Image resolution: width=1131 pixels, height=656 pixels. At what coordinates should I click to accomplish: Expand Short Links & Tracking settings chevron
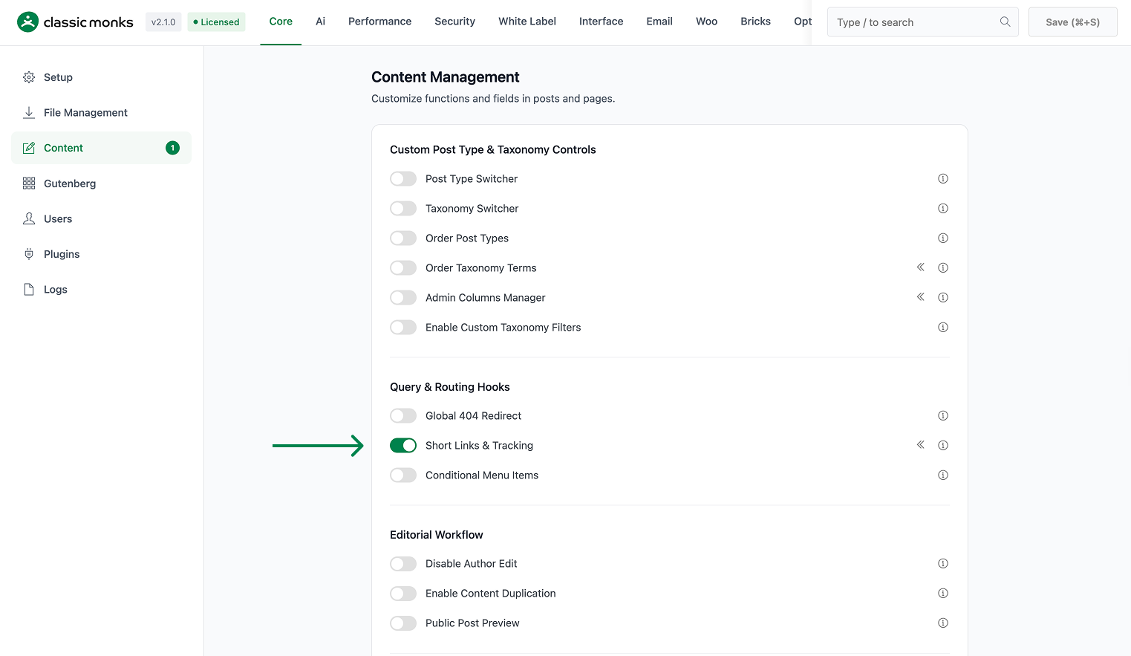920,445
